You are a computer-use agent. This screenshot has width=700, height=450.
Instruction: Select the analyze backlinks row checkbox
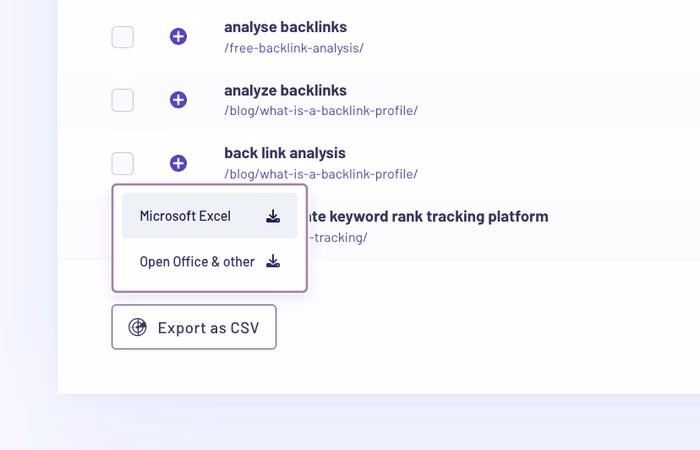tap(123, 100)
